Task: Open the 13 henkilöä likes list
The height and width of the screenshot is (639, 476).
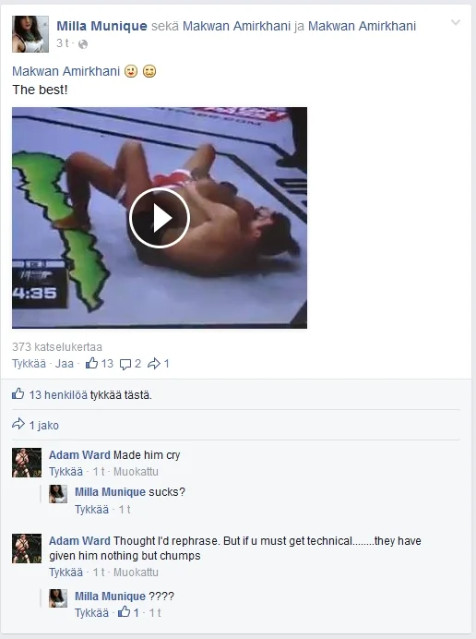Action: coord(58,395)
